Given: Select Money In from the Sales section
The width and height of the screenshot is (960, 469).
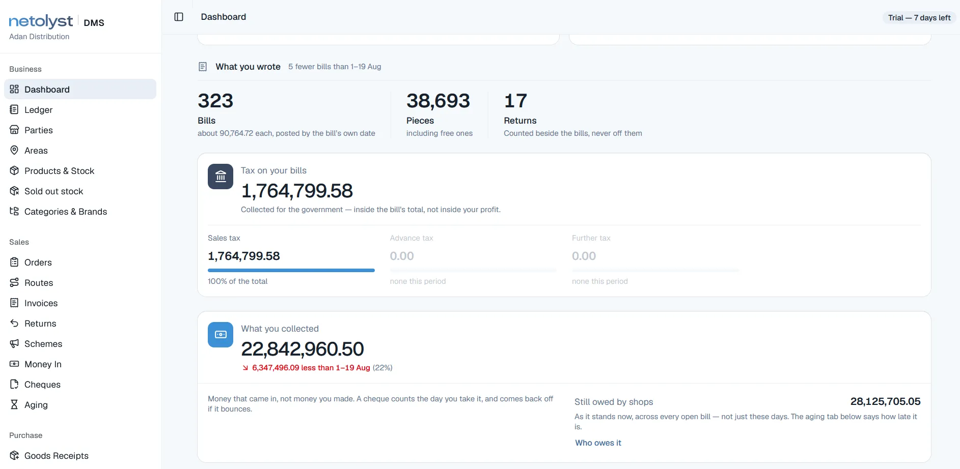Looking at the screenshot, I should [x=80, y=364].
